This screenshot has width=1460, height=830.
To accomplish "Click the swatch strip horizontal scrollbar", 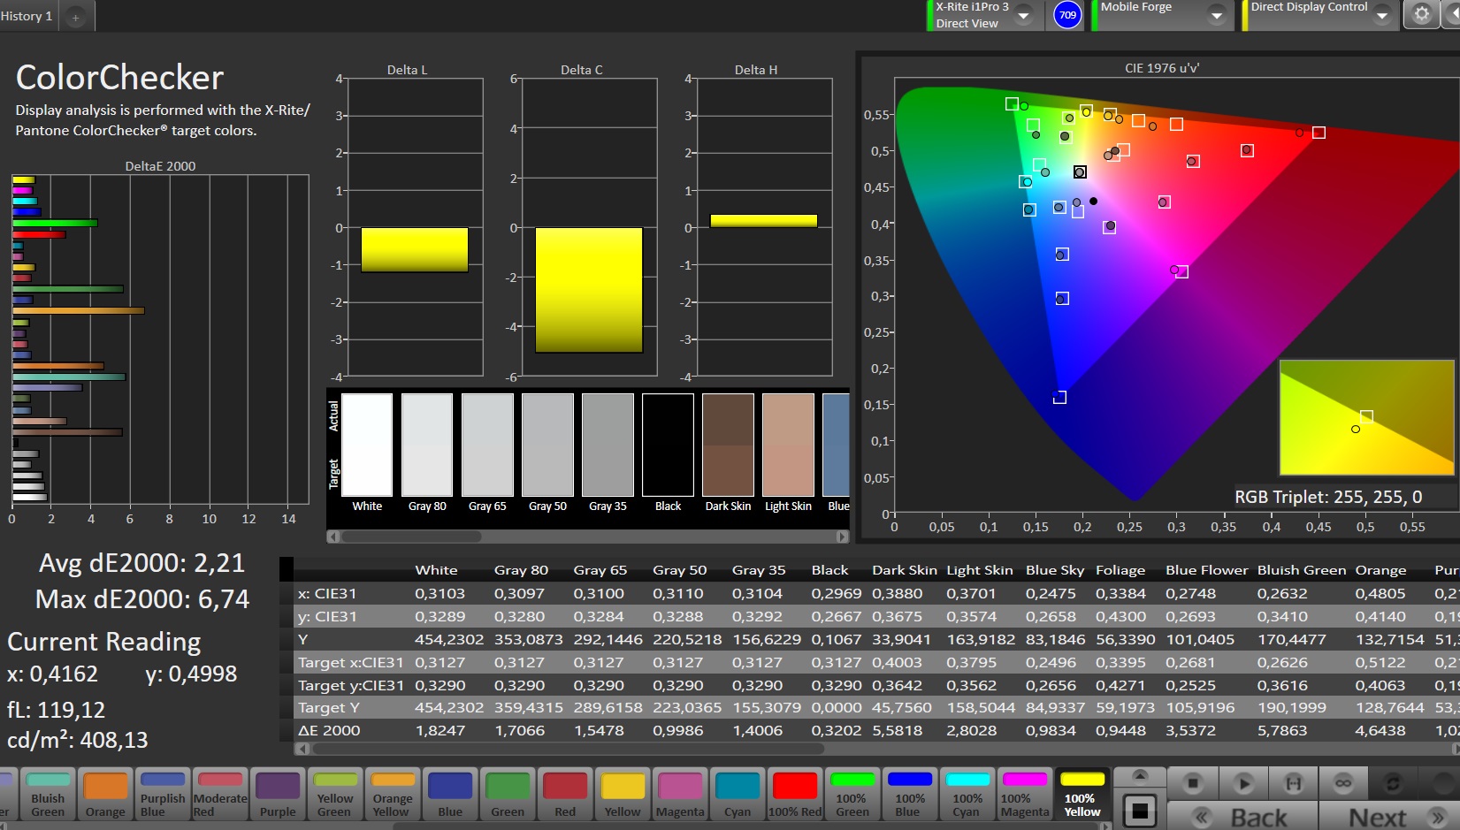I will [411, 537].
